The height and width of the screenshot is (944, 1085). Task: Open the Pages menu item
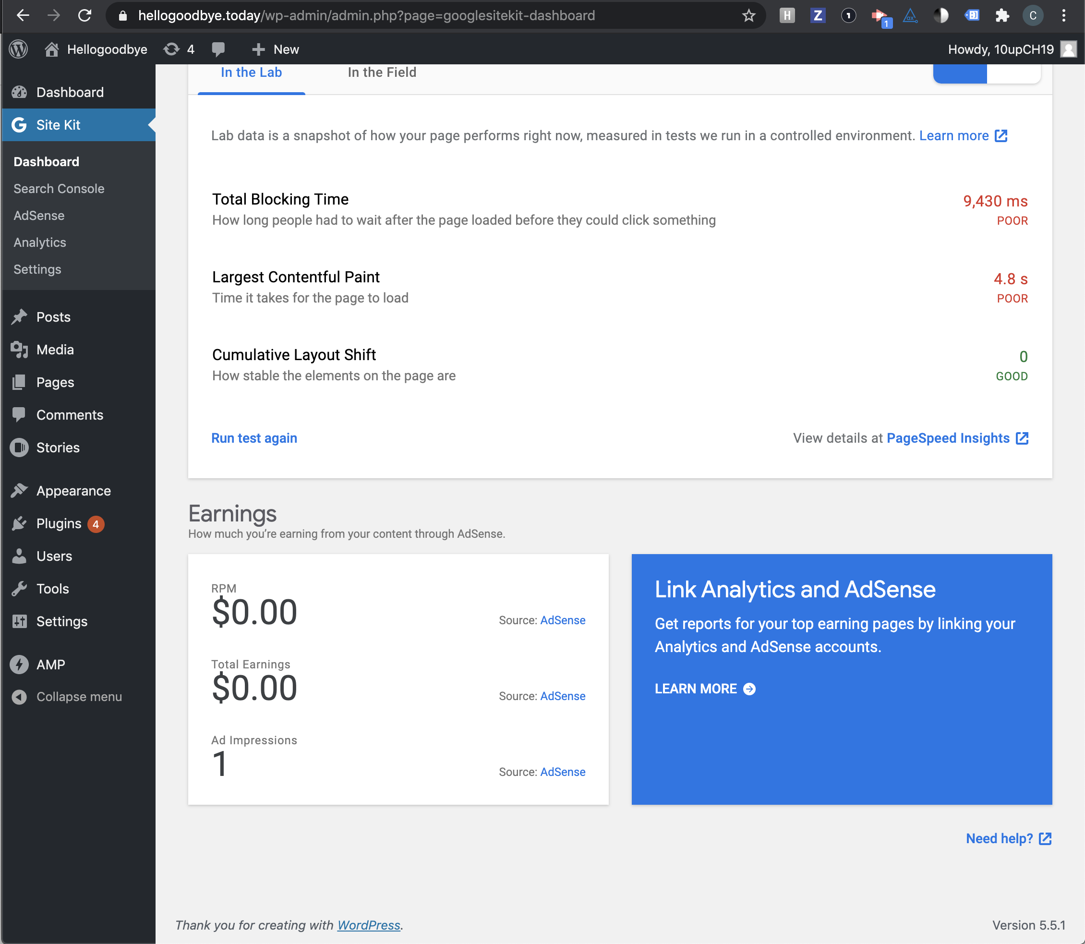pyautogui.click(x=79, y=382)
